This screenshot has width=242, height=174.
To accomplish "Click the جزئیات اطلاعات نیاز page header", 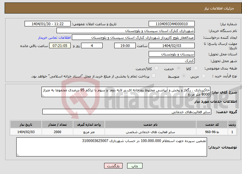I will click(219, 8).
